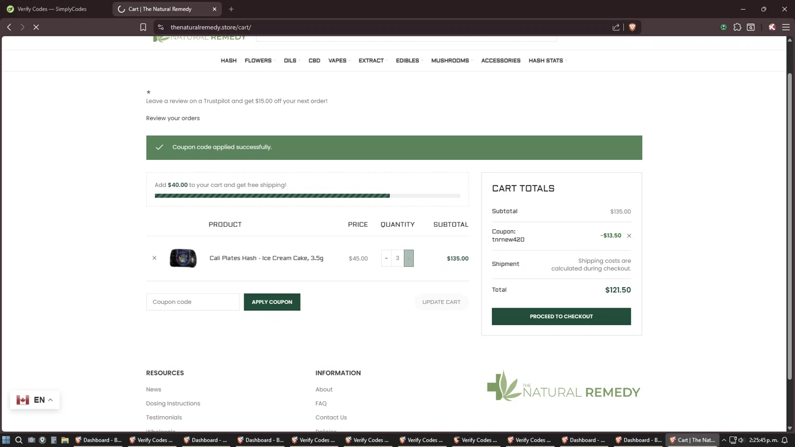
Task: Expand the EXTRACT menu
Action: [x=373, y=60]
